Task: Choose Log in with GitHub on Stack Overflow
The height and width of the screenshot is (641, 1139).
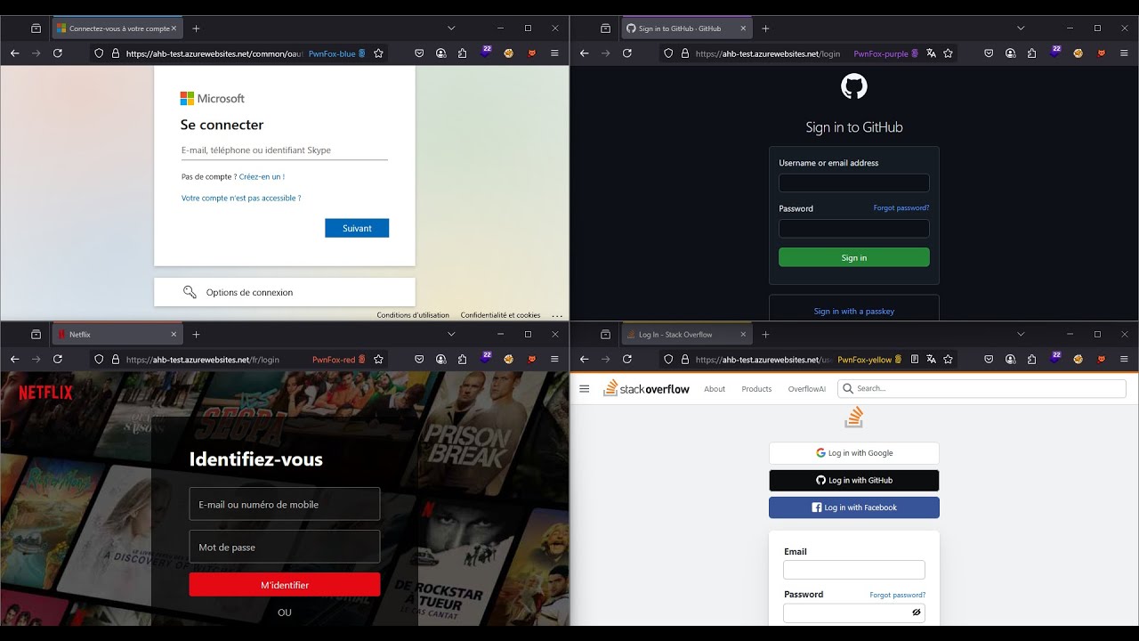Action: click(854, 481)
